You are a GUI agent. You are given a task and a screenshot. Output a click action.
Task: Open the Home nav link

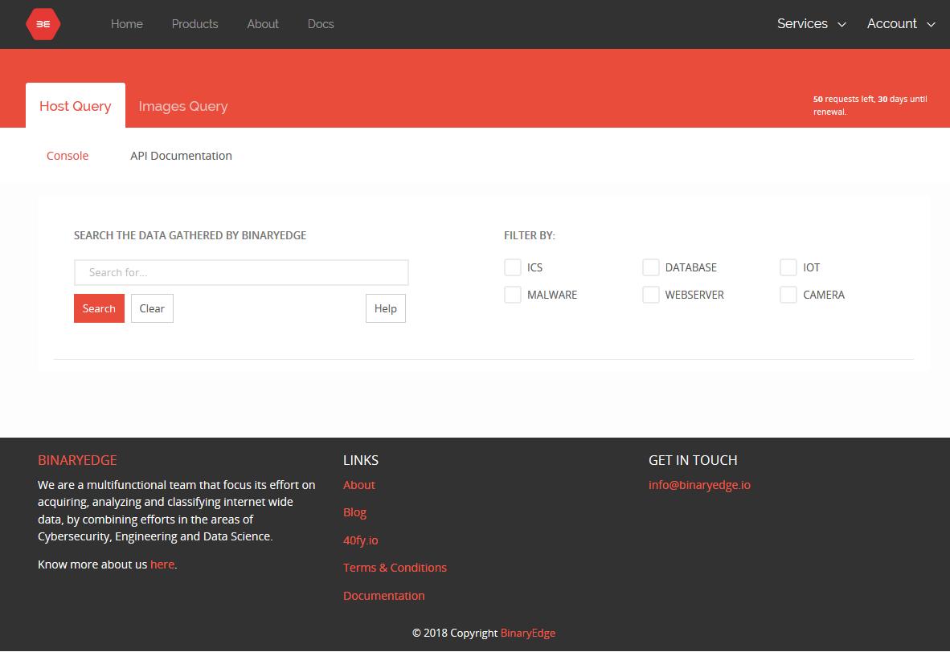click(x=127, y=24)
